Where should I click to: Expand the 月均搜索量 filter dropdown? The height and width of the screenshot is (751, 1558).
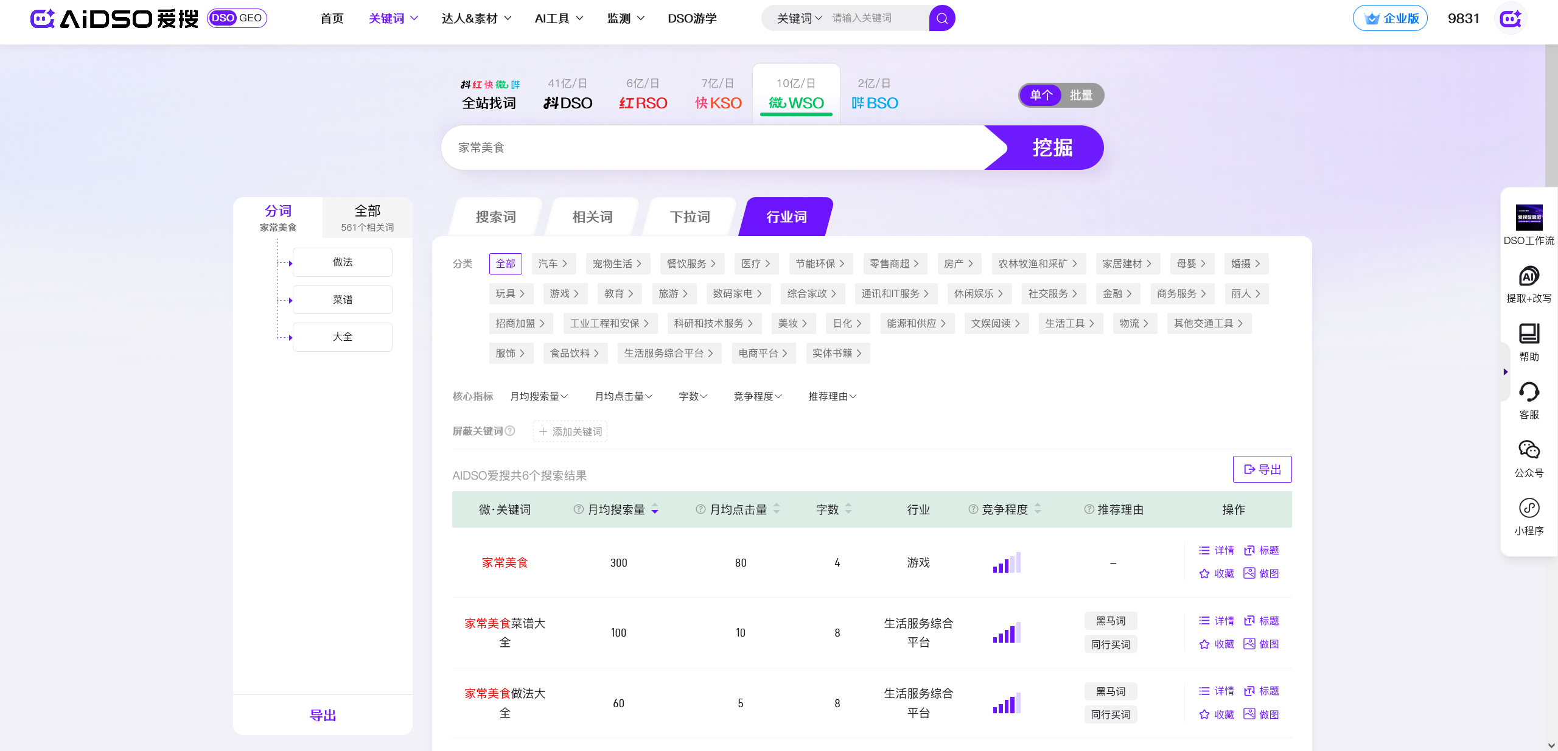point(539,396)
